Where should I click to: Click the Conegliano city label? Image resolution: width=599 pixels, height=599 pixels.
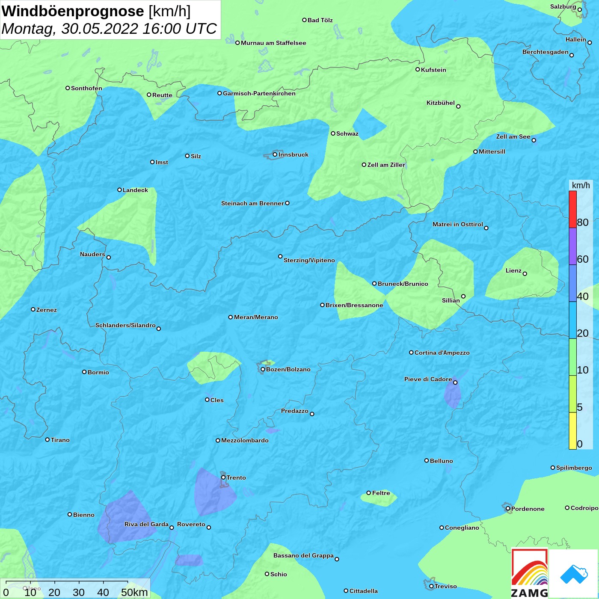pos(462,528)
